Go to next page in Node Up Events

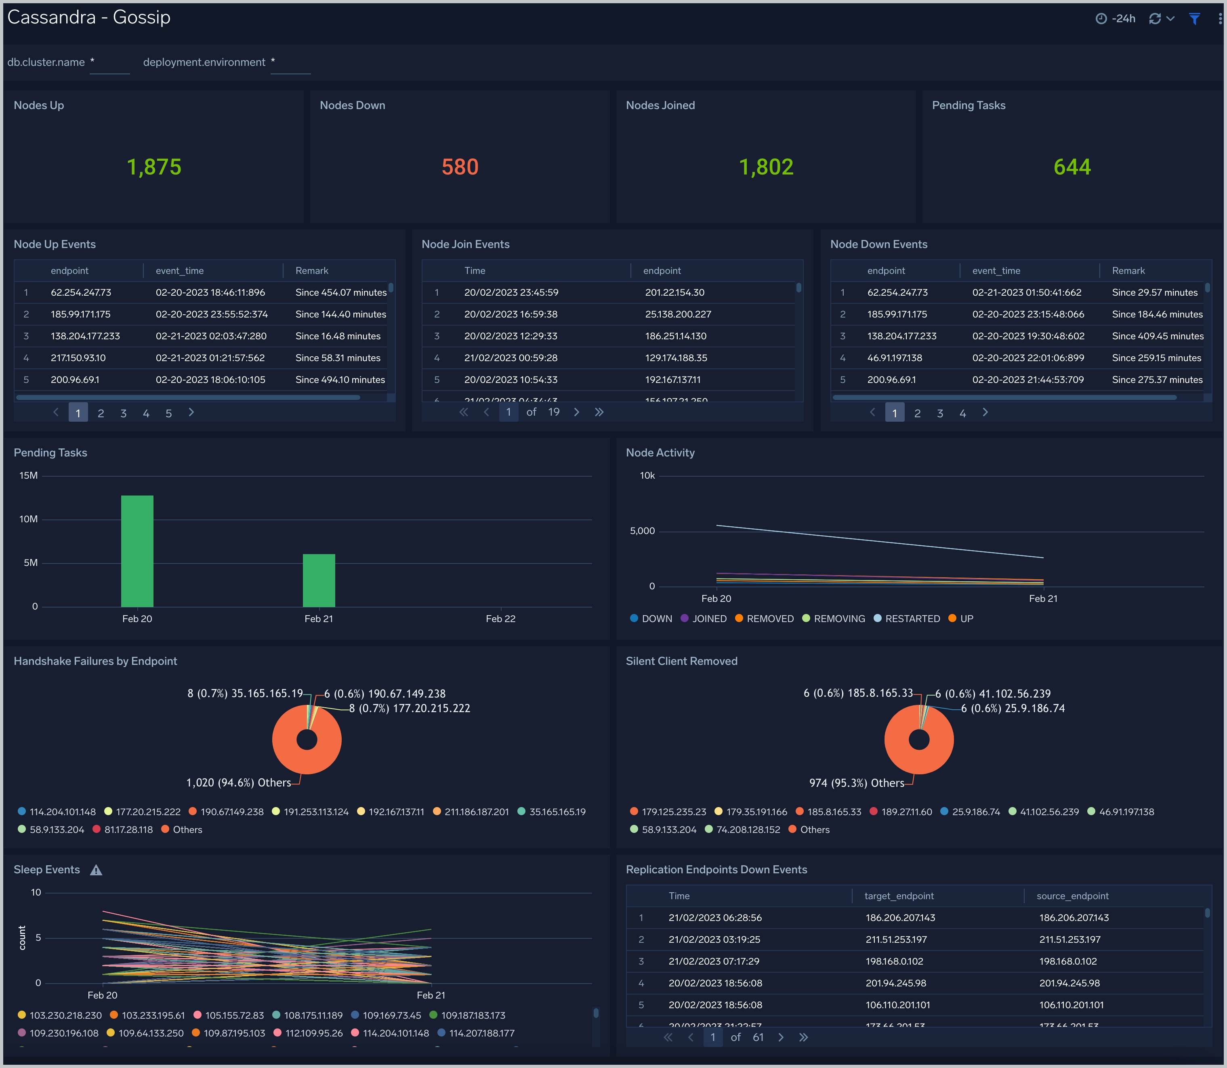(191, 412)
